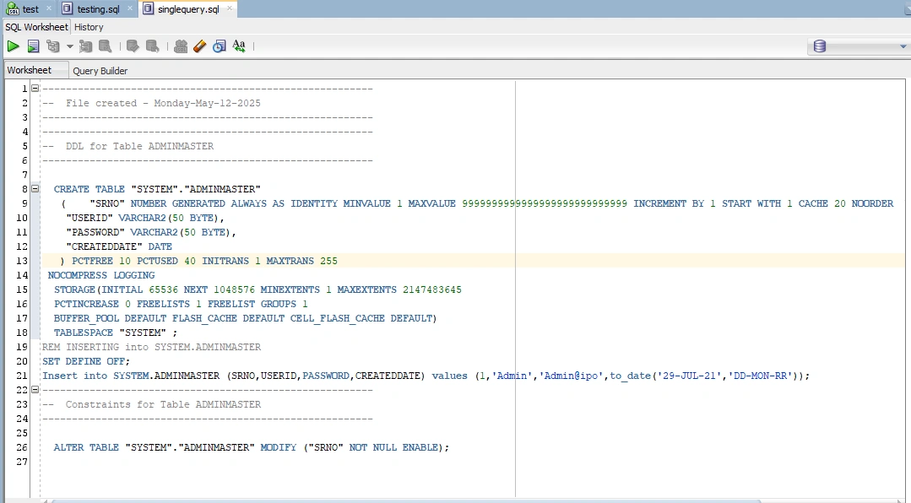
Task: Open the Explain Plan dropdown arrow
Action: click(x=70, y=46)
